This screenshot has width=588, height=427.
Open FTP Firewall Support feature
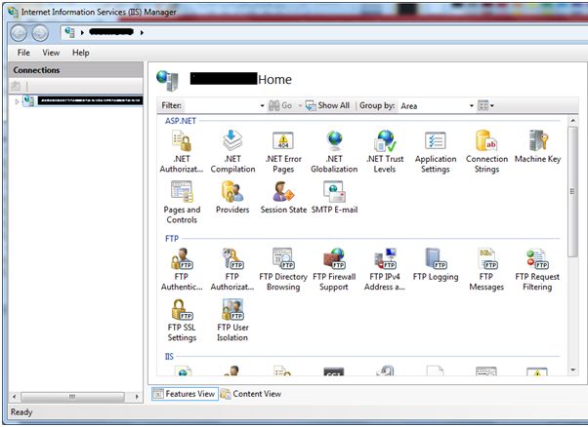click(334, 269)
